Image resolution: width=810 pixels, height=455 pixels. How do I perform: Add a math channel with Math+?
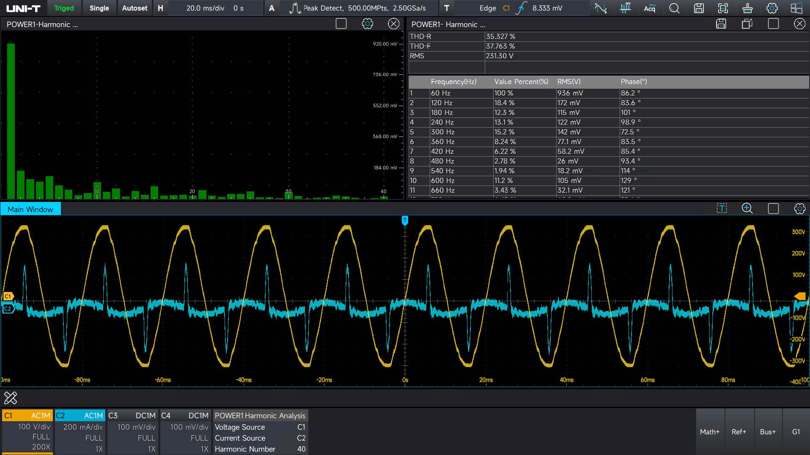[x=709, y=432]
